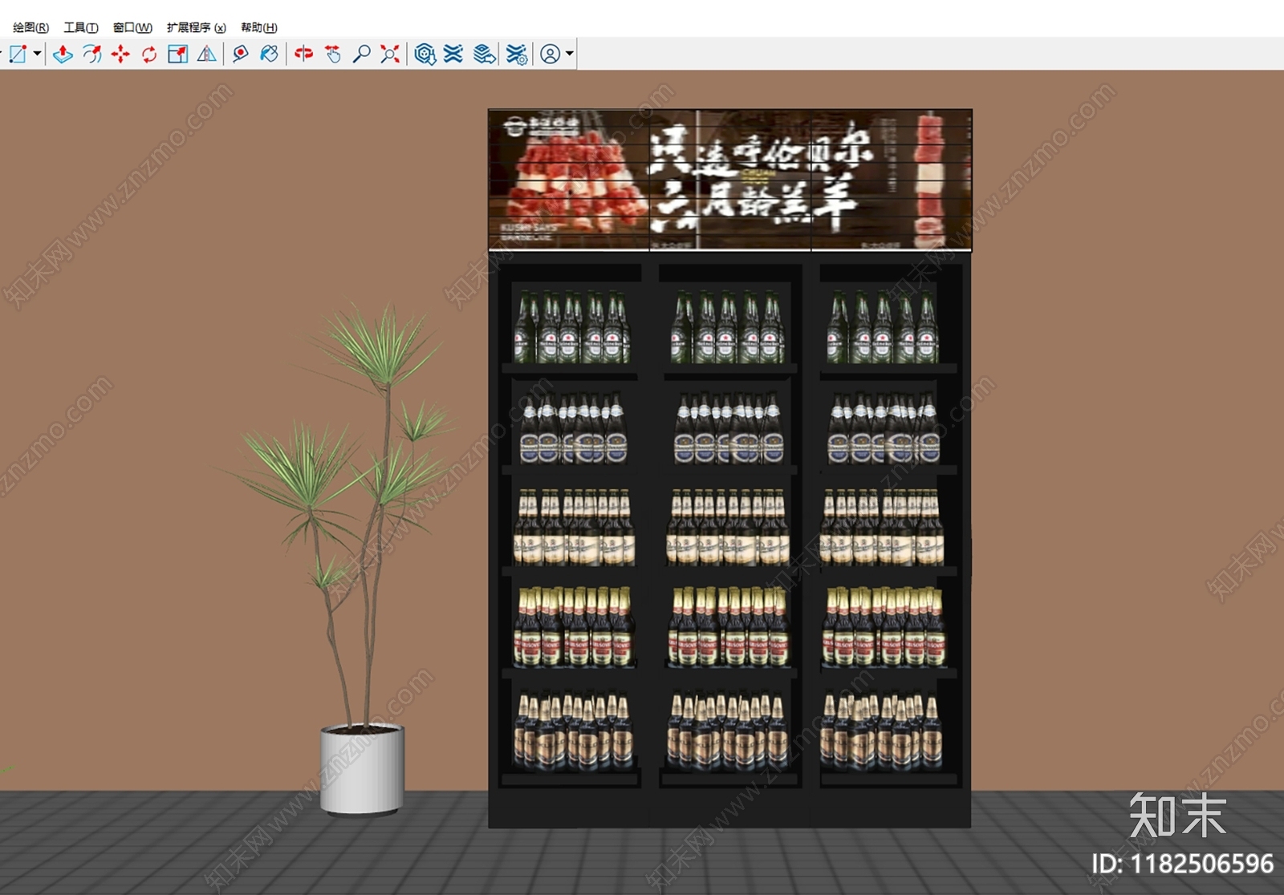
Task: Expand the user account dropdown arrow
Action: point(570,54)
